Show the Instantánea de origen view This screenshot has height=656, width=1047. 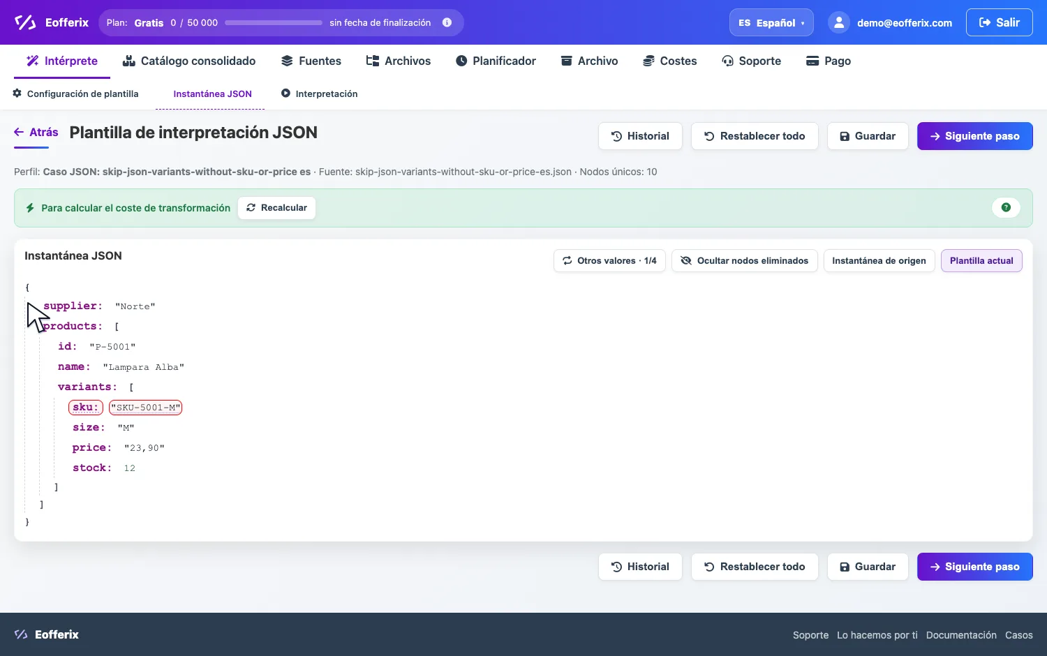pyautogui.click(x=879, y=260)
